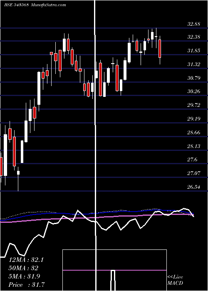The height and width of the screenshot is (291, 208).
Task: Select the 27.07 price axis label
Action: pyautogui.click(x=194, y=173)
